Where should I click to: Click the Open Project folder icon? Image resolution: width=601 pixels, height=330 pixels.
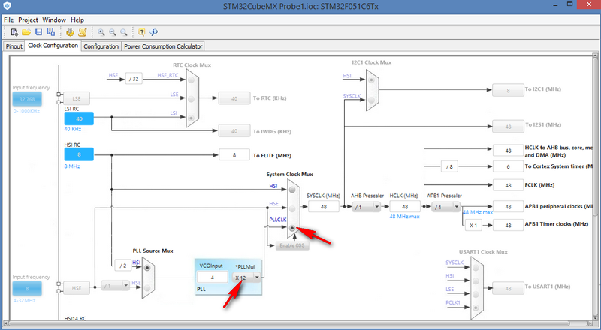26,32
